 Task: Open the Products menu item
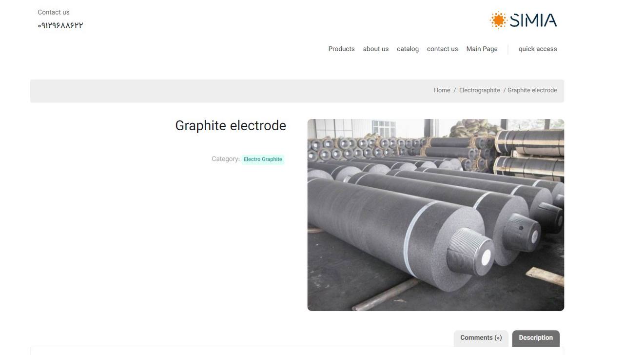pos(341,49)
